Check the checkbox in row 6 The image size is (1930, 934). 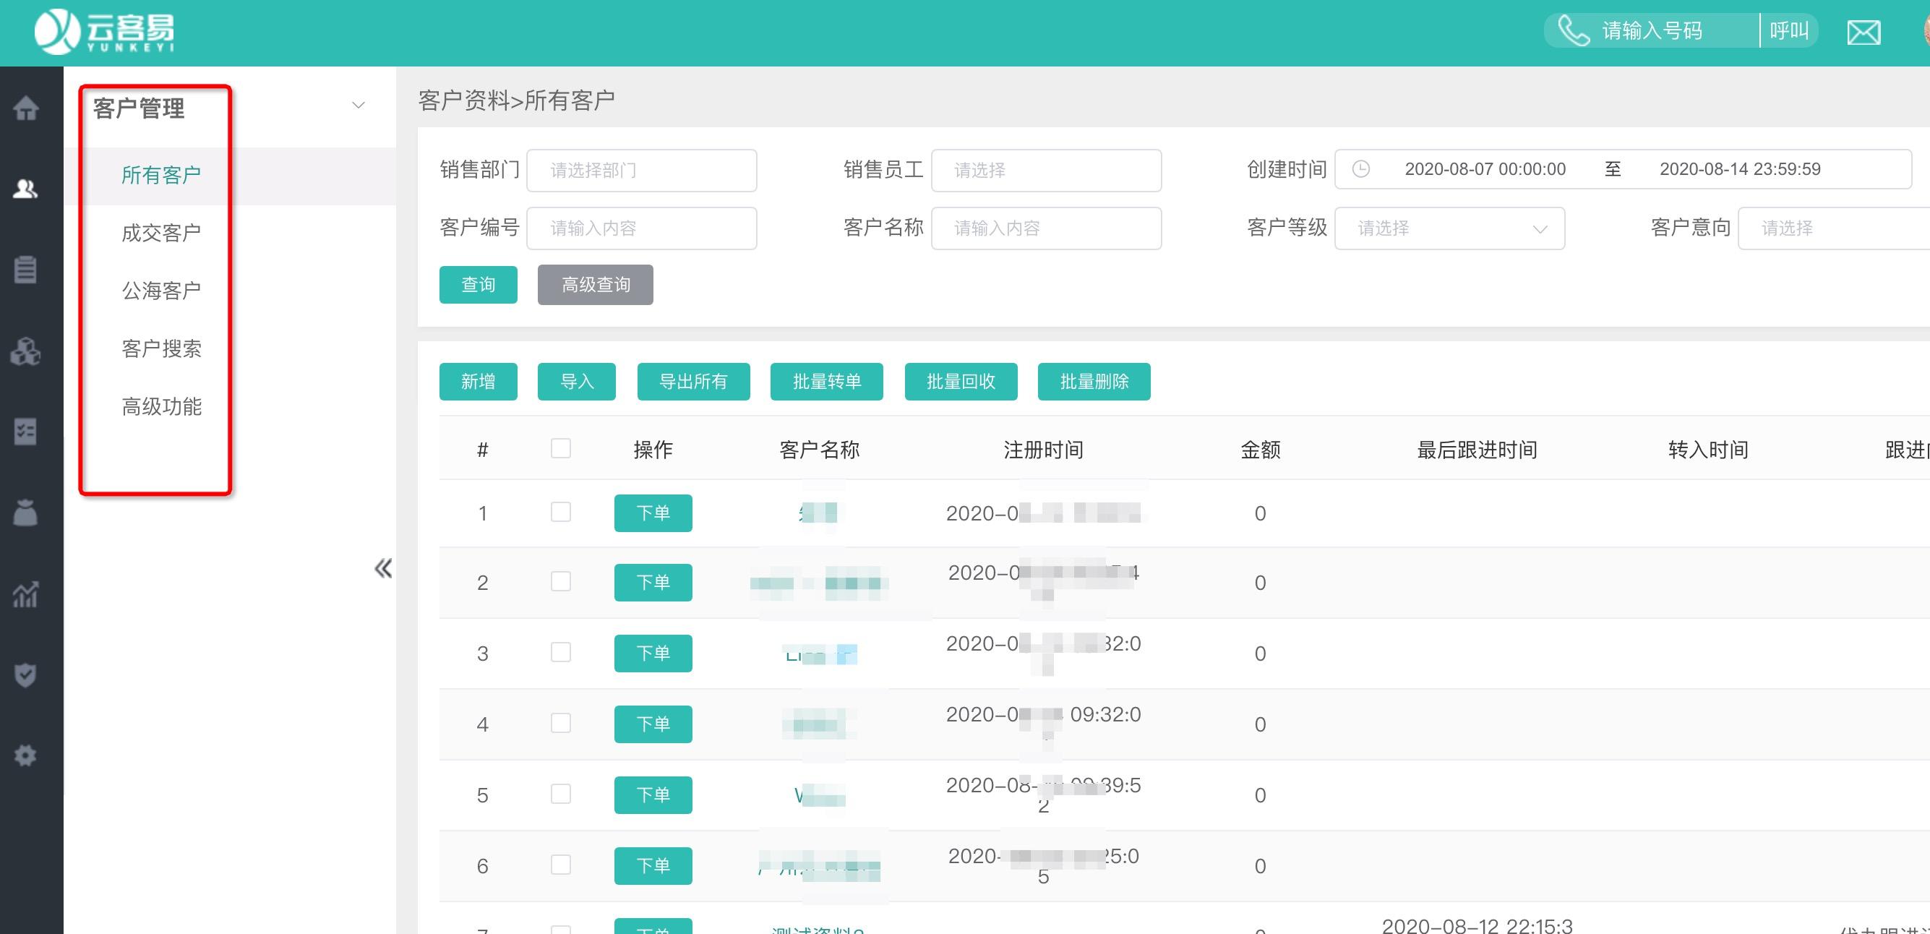coord(560,865)
